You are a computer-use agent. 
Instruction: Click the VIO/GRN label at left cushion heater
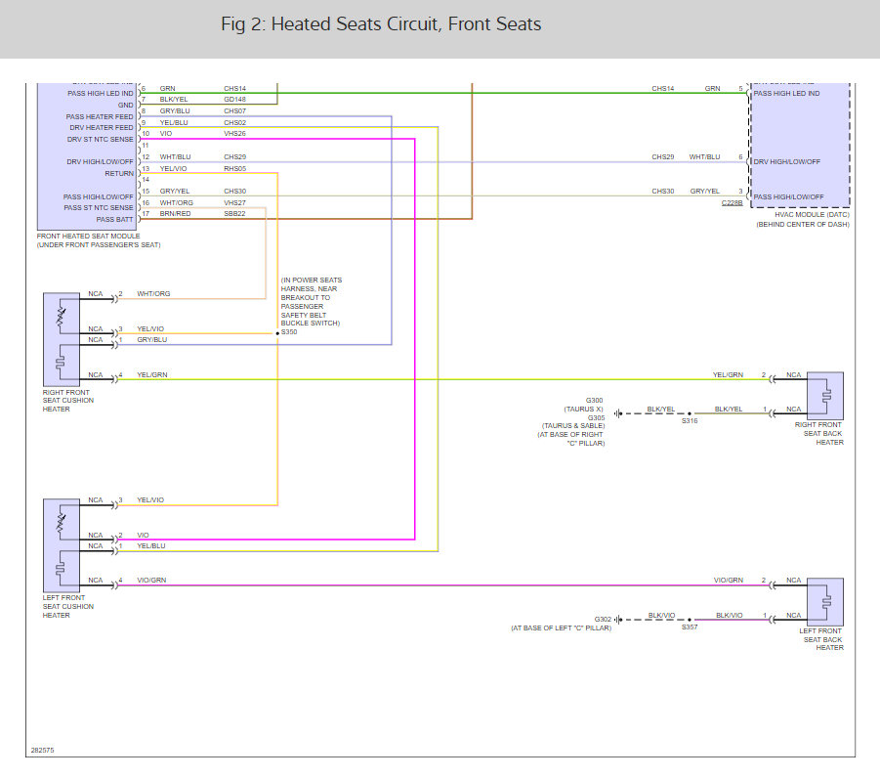[x=151, y=581]
